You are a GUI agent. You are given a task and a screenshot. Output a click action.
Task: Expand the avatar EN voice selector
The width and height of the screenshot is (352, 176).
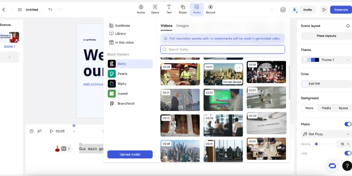pos(63,149)
